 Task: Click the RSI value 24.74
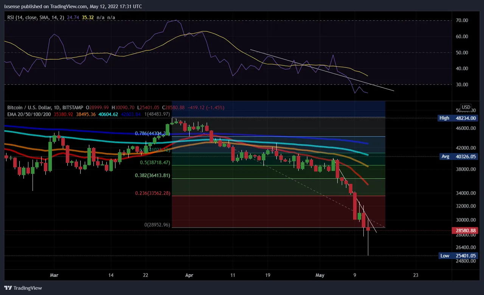tap(73, 17)
